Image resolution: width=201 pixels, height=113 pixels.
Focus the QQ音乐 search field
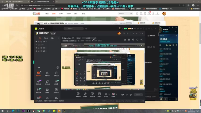(74, 29)
